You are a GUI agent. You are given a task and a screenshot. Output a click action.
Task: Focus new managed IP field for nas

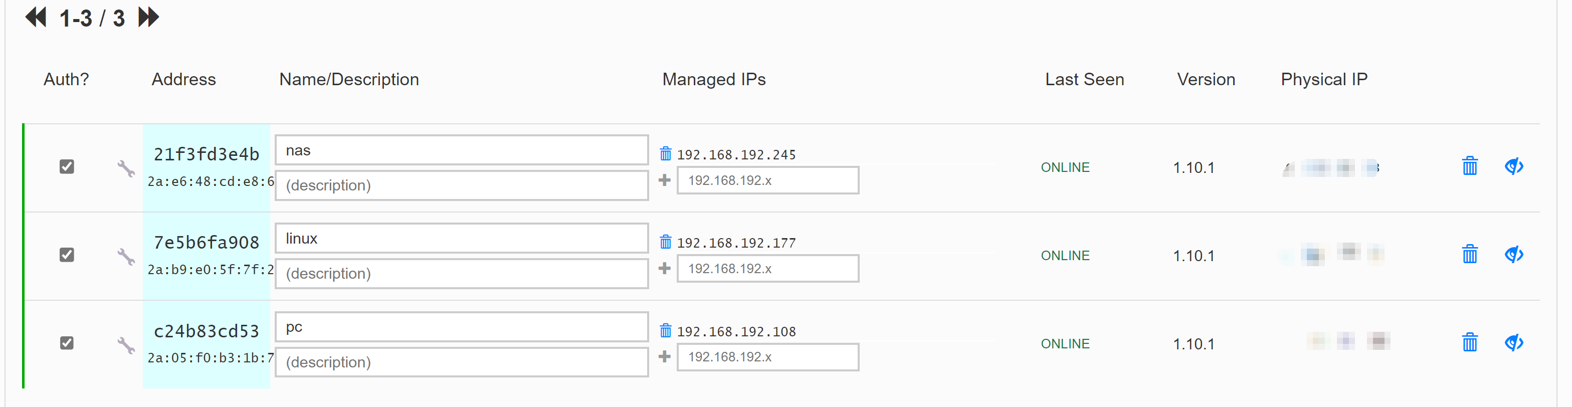(767, 180)
